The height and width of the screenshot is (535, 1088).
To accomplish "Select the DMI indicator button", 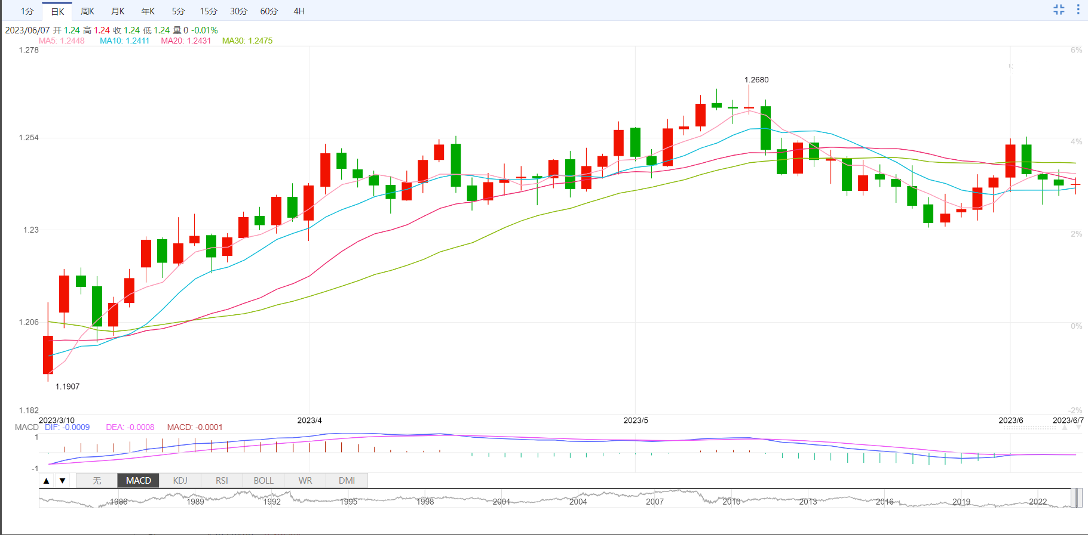I will (347, 481).
